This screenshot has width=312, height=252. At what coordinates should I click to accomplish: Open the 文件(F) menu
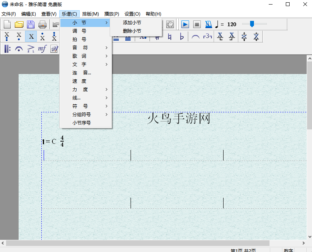tap(9, 14)
